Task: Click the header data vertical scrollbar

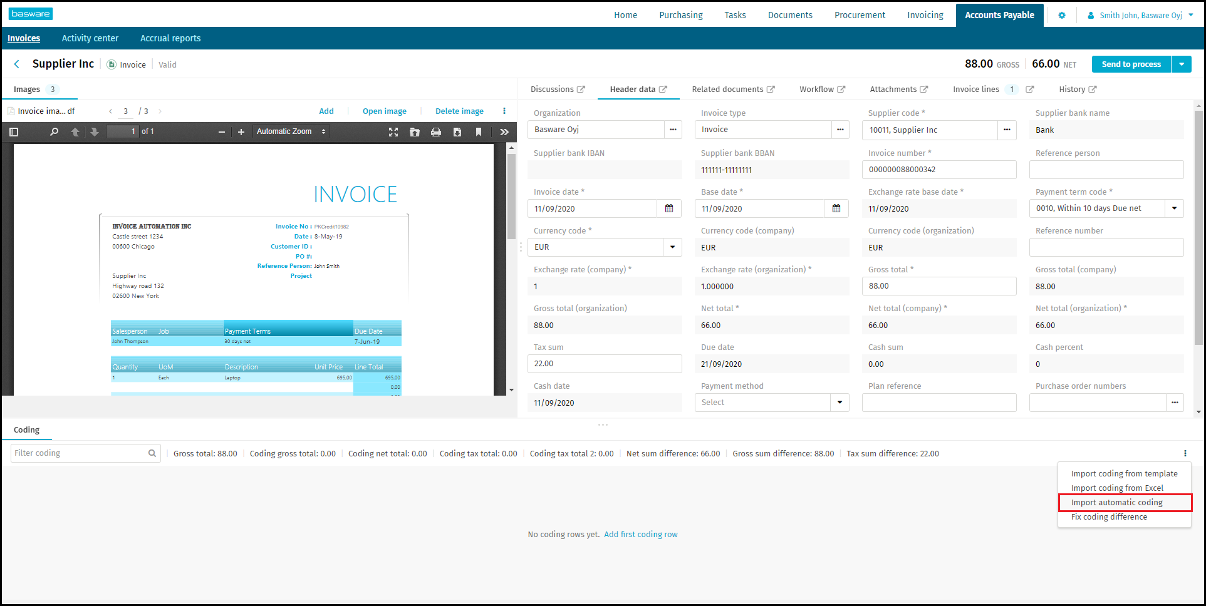Action: pos(1198,229)
